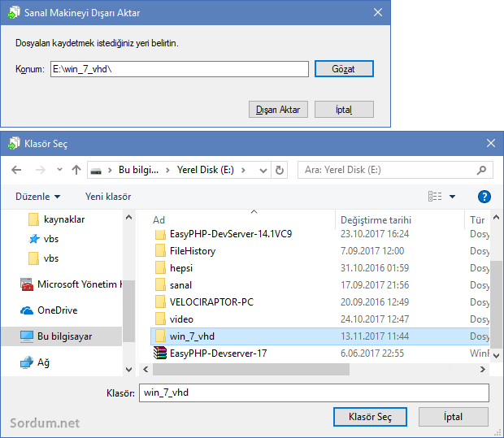Click folder icon of sanal
This screenshot has height=438, width=504.
(x=160, y=284)
